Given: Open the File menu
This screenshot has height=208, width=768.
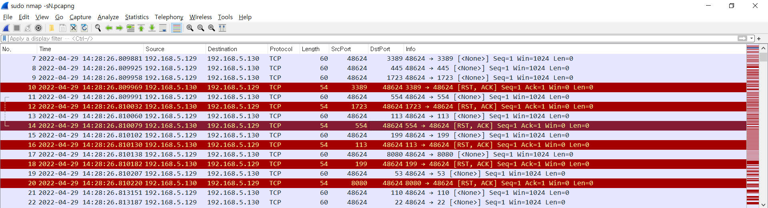Looking at the screenshot, I should point(8,17).
